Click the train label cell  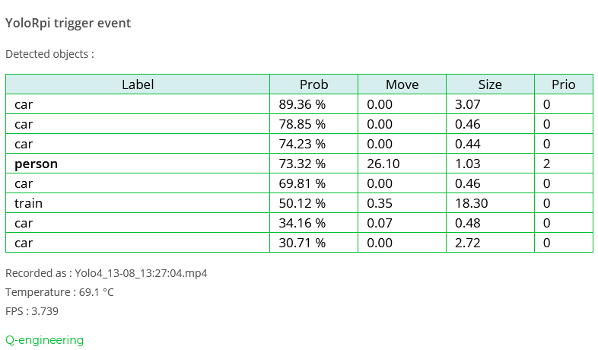(28, 203)
